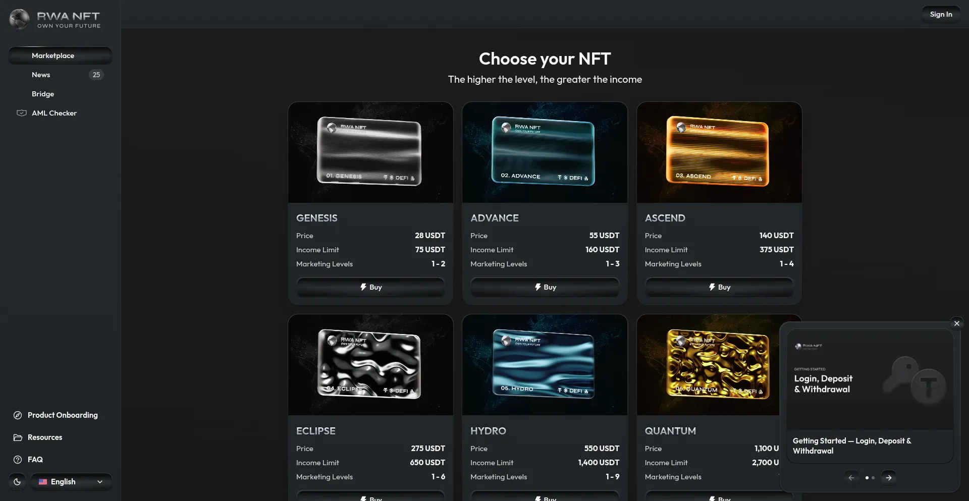Click the 28 USDT price value

430,236
